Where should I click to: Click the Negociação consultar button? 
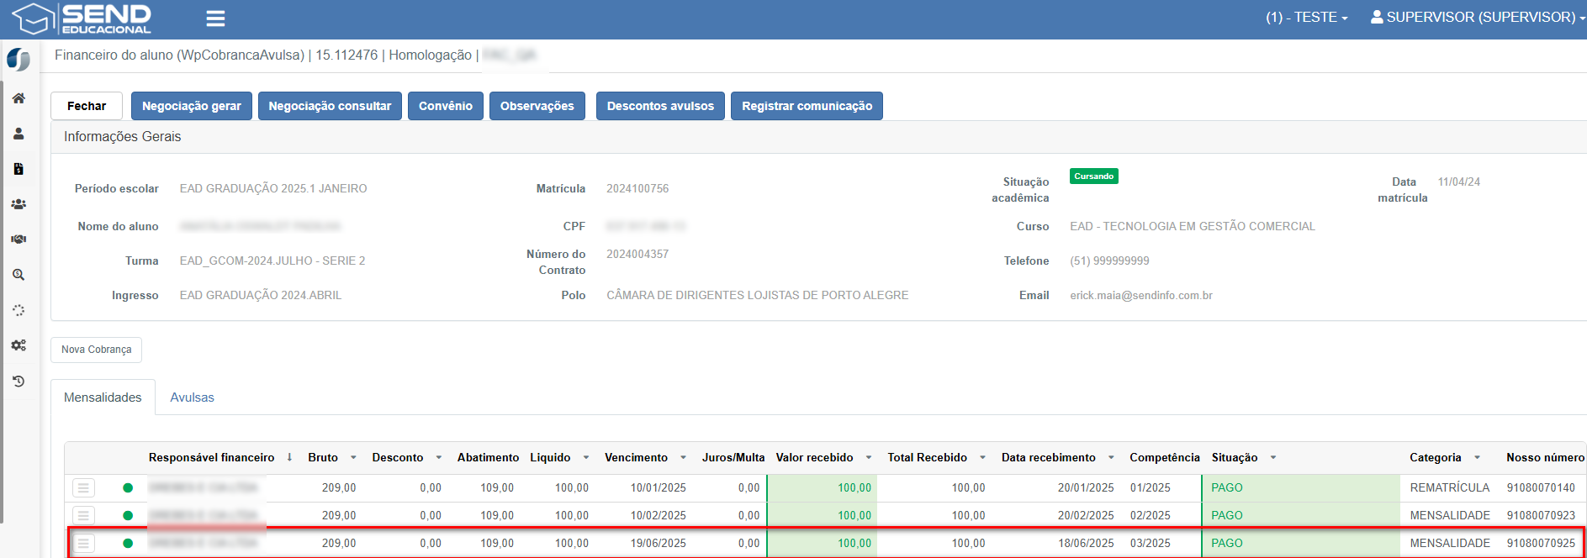pyautogui.click(x=330, y=106)
